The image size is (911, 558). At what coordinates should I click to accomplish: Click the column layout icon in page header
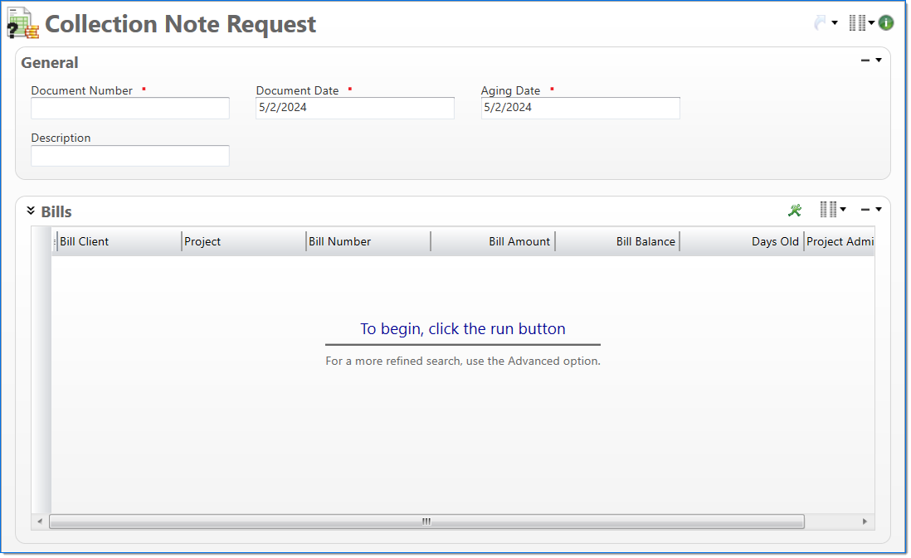tap(857, 23)
